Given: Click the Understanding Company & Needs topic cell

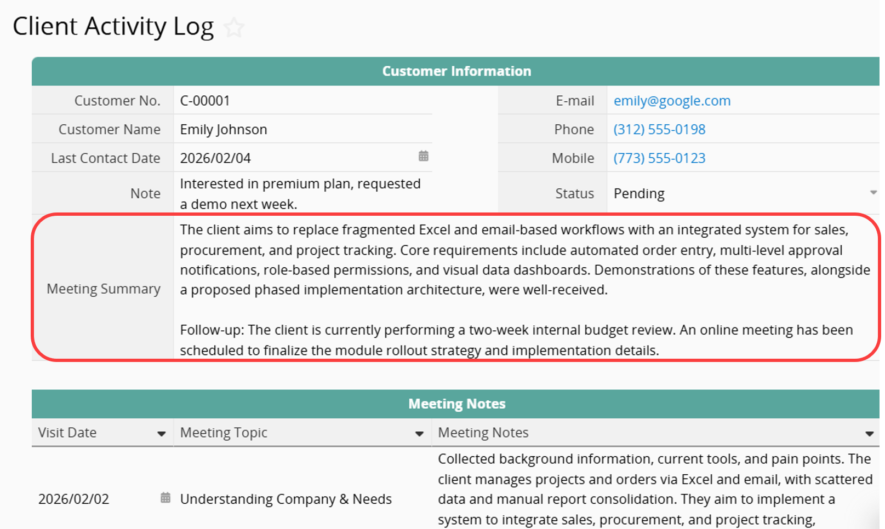Looking at the screenshot, I should coord(286,499).
